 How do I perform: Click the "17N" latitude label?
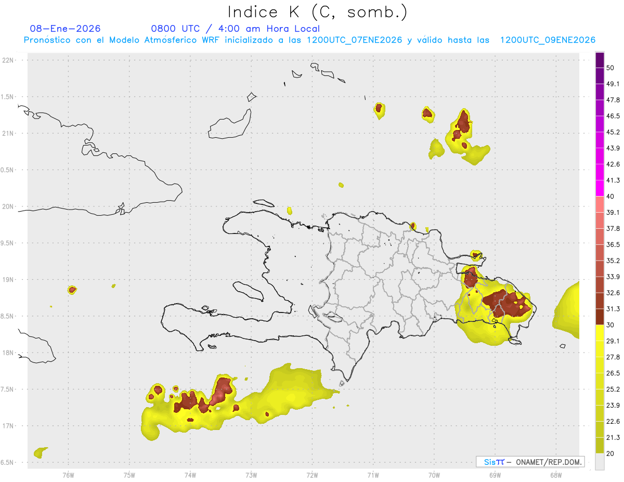[8, 426]
